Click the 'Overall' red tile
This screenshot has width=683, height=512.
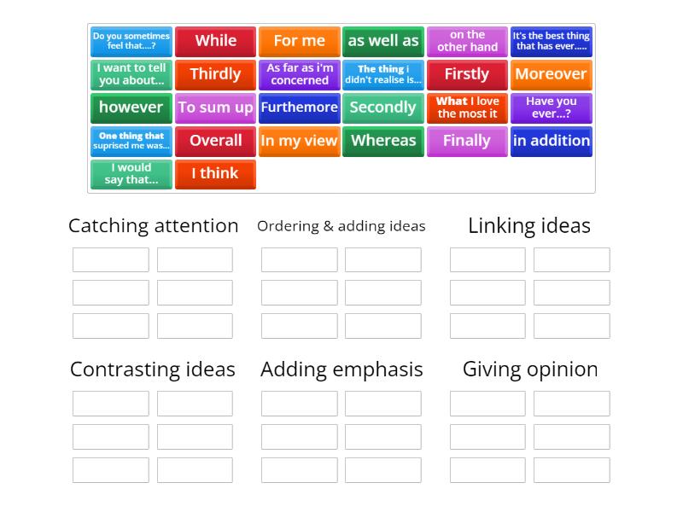[215, 141]
